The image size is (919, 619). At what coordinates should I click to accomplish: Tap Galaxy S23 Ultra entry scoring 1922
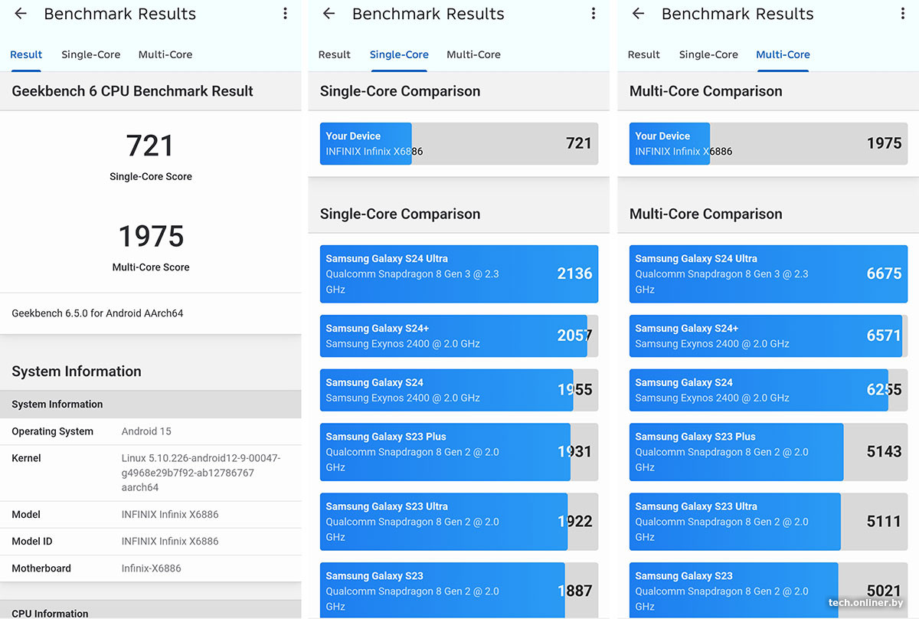[459, 521]
